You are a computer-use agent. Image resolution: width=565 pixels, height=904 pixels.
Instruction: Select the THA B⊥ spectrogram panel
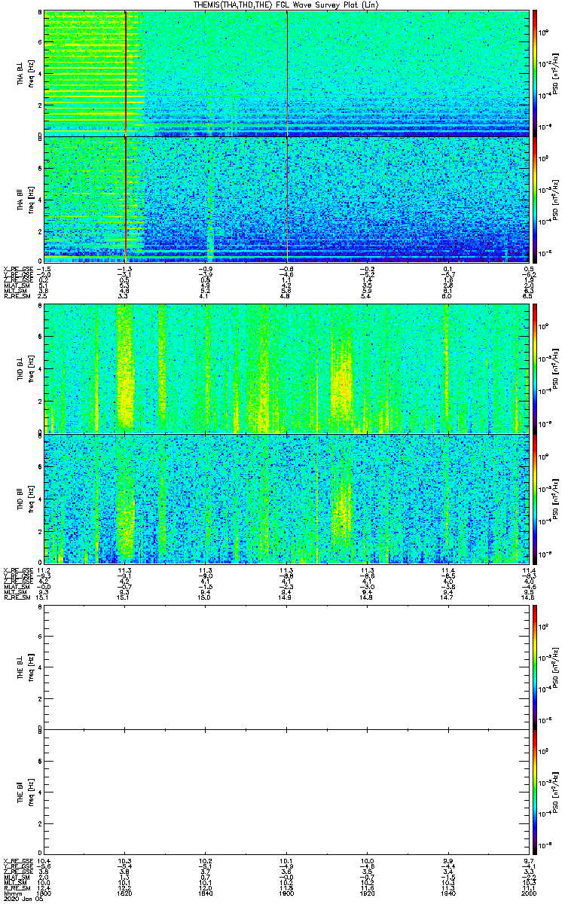point(286,73)
